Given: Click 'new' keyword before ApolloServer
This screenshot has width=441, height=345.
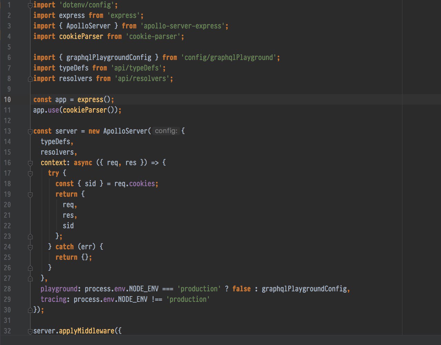Looking at the screenshot, I should 94,131.
